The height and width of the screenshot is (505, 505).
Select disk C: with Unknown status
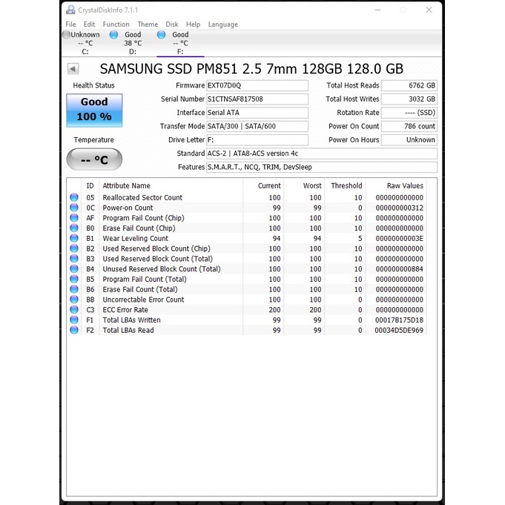pos(85,43)
